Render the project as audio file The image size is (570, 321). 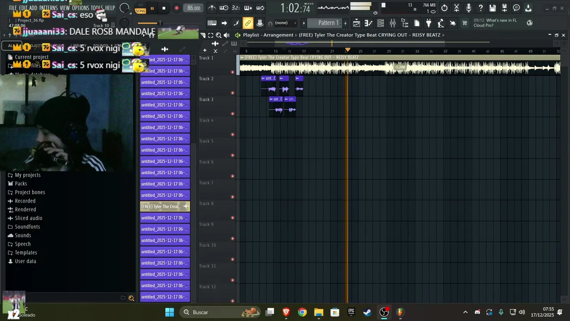click(x=505, y=8)
